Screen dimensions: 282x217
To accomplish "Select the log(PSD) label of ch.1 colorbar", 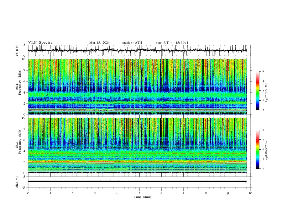I will [267, 93].
